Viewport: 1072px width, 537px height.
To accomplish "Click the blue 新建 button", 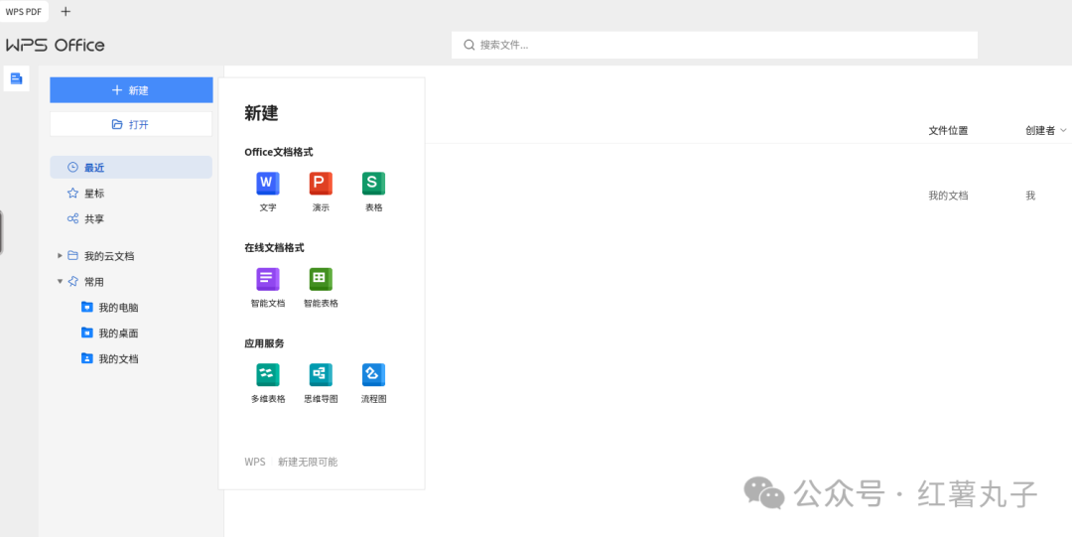I will click(x=131, y=90).
